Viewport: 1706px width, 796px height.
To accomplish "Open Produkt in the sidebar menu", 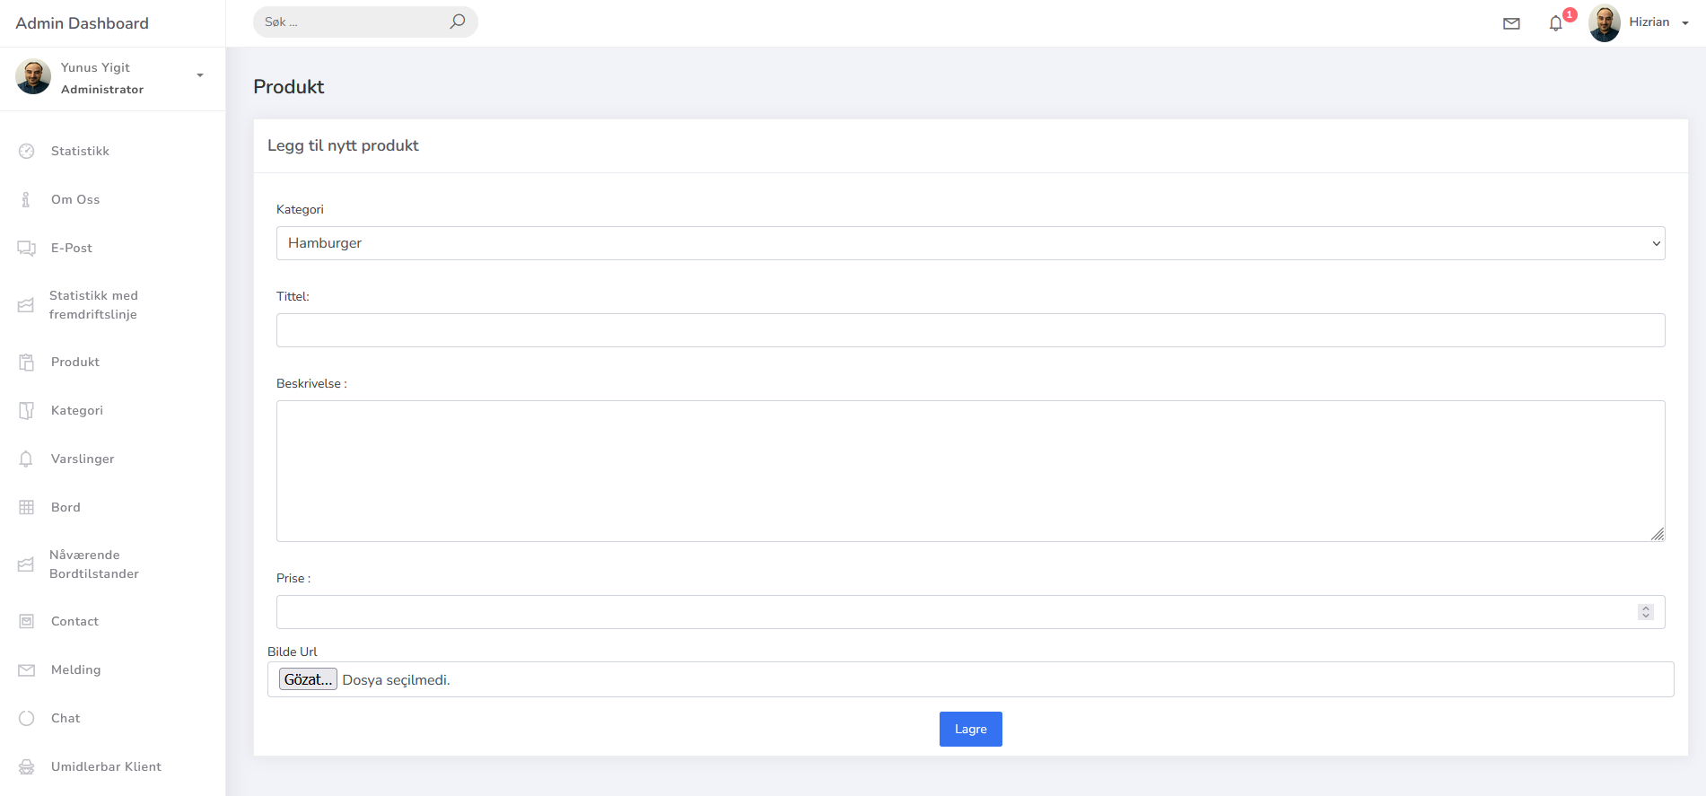I will tap(75, 362).
